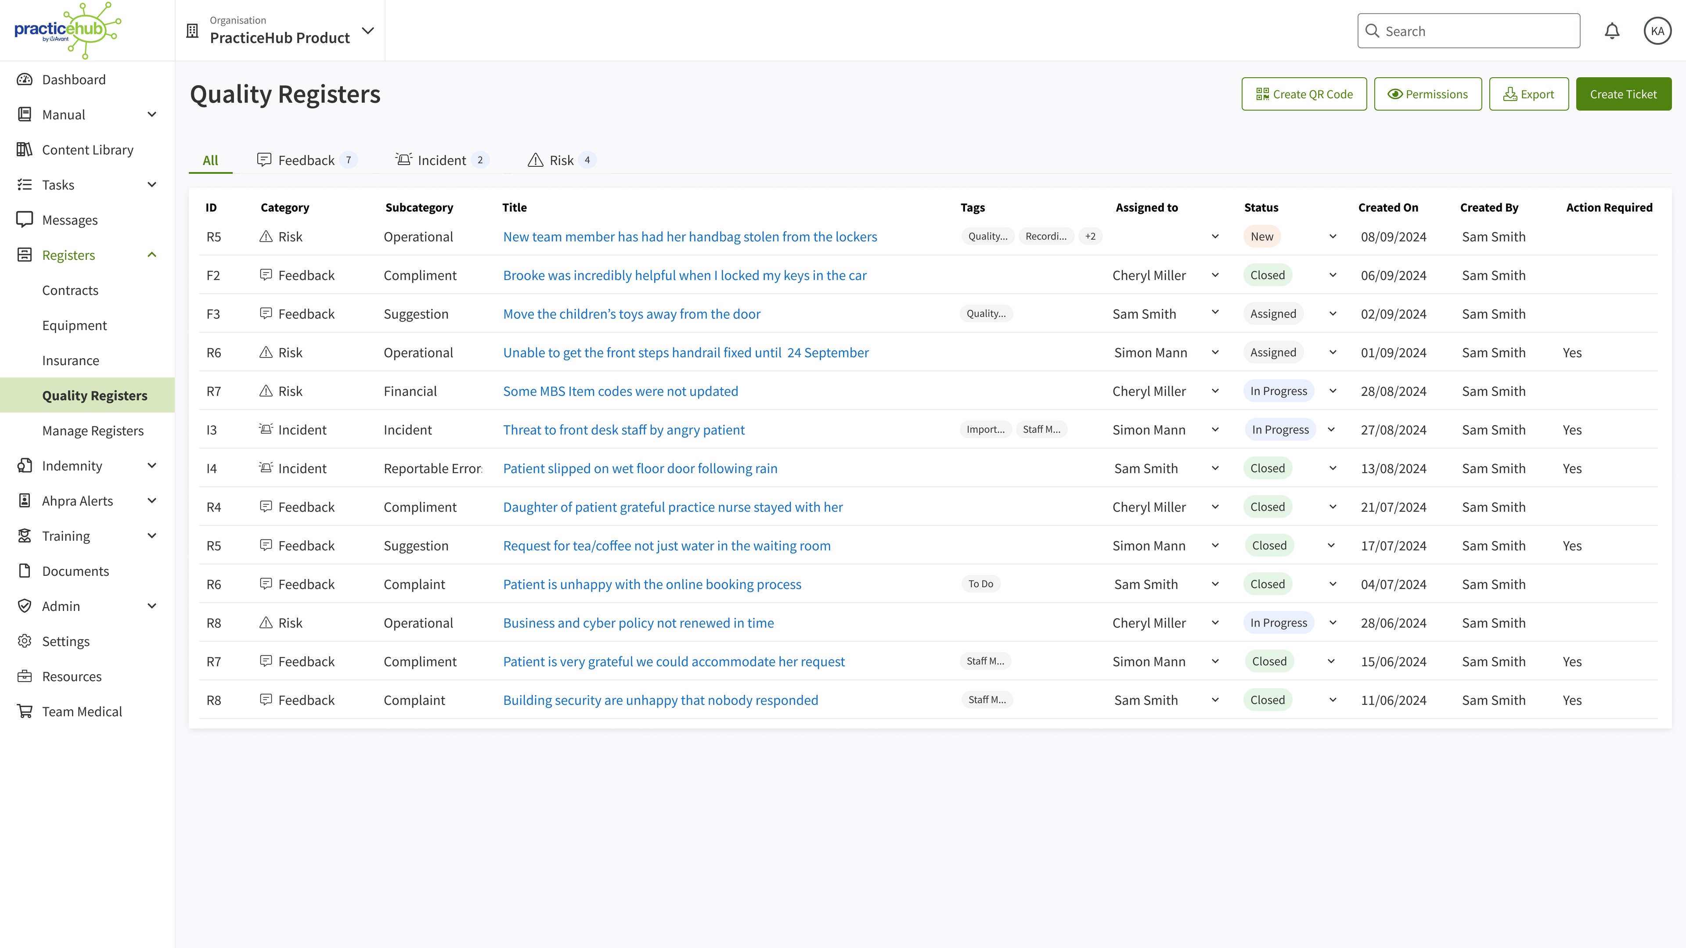Toggle the Manual sidebar expander
Screen dimensions: 1686x948
coord(151,113)
